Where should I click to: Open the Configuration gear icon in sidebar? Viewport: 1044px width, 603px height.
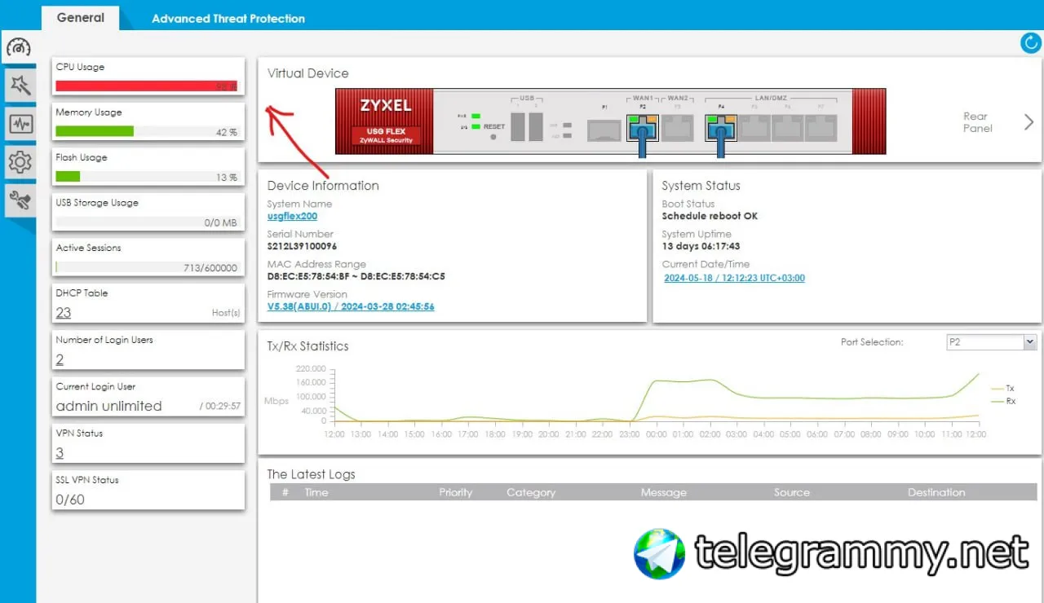(x=20, y=162)
